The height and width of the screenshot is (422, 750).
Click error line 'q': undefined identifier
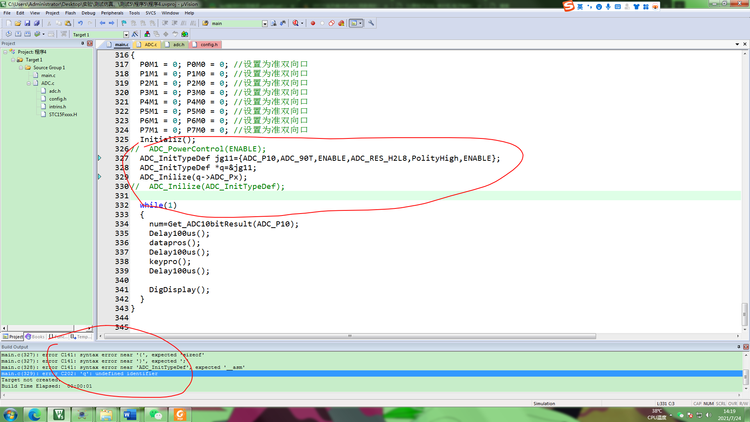(x=371, y=374)
